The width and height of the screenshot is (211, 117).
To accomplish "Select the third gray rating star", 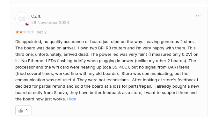I will tap(25, 32).
